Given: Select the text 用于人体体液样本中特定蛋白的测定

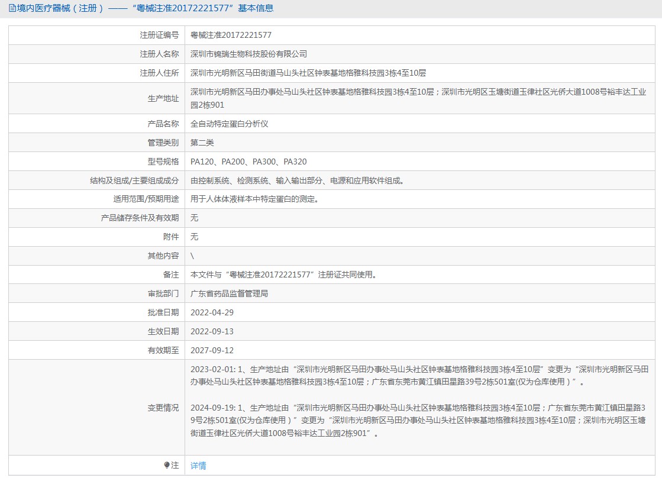Looking at the screenshot, I should 255,199.
